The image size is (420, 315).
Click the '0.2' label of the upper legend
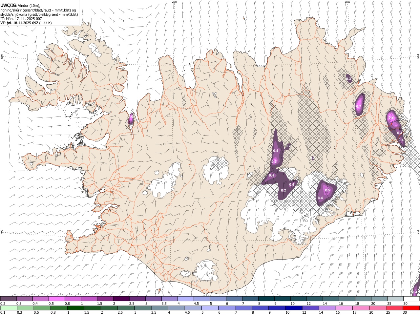pos(3,304)
